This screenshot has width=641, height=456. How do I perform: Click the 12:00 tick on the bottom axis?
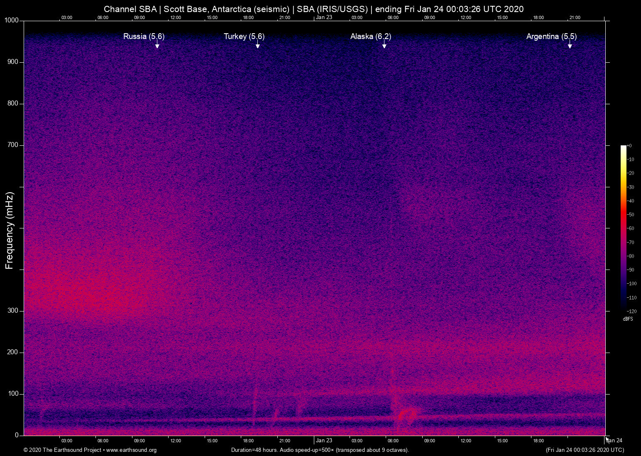[176, 441]
